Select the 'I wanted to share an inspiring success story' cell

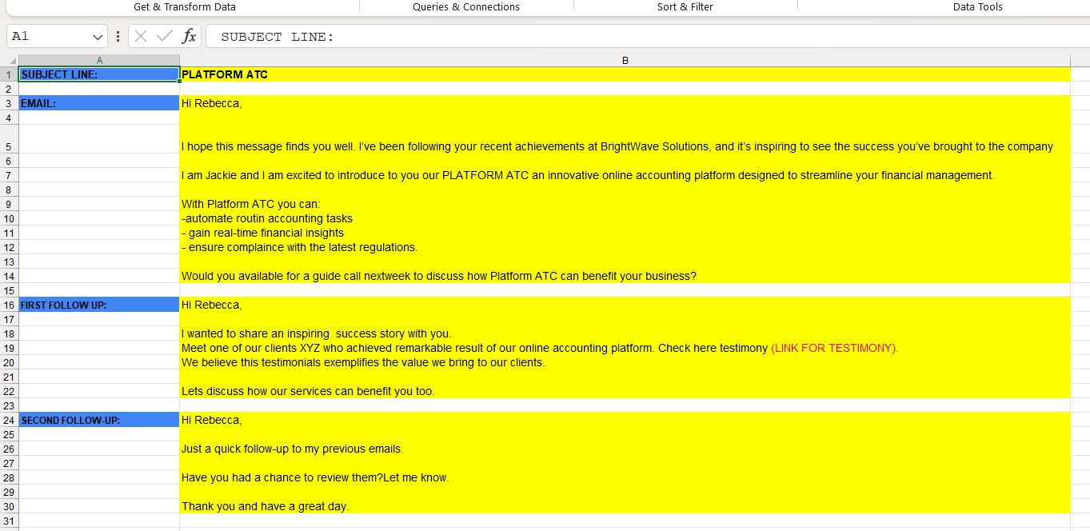pyautogui.click(x=625, y=333)
